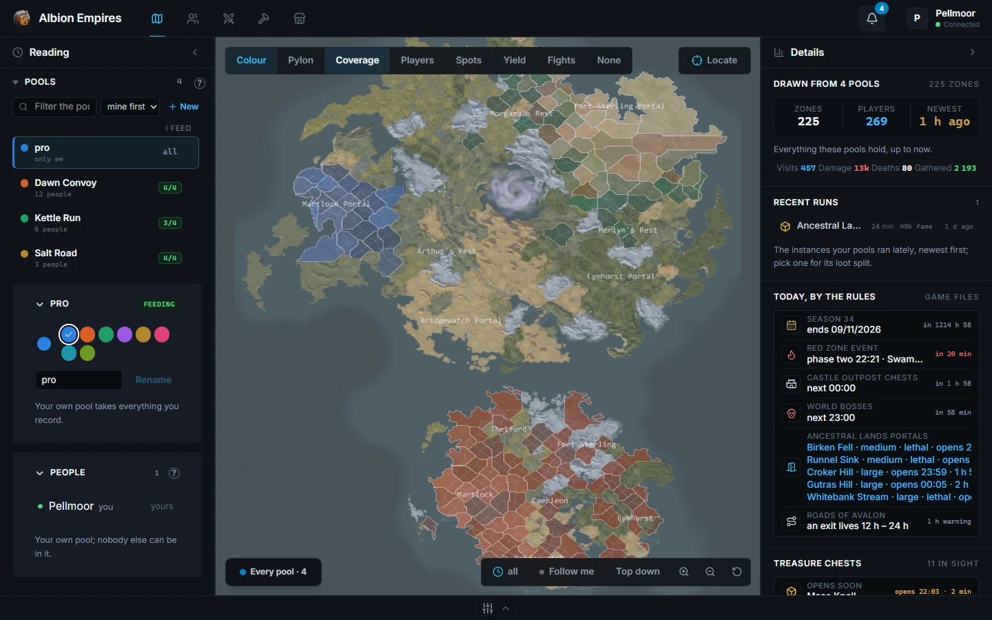This screenshot has width=992, height=620.
Task: Toggle the Top down camera view
Action: [638, 572]
